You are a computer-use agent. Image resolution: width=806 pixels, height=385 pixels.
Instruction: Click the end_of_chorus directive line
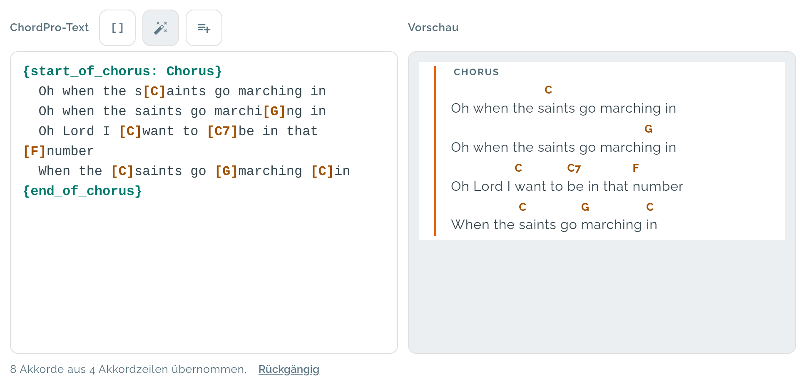[82, 191]
